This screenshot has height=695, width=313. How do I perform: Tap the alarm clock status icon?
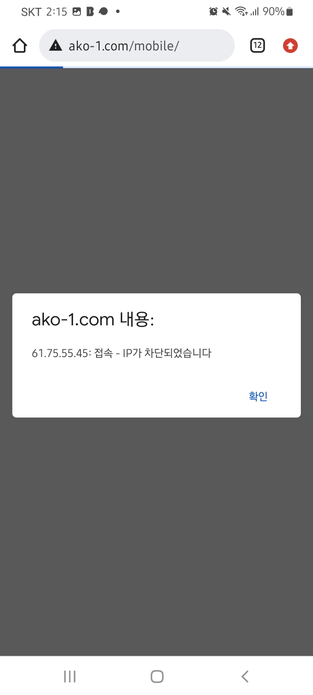pos(213,12)
